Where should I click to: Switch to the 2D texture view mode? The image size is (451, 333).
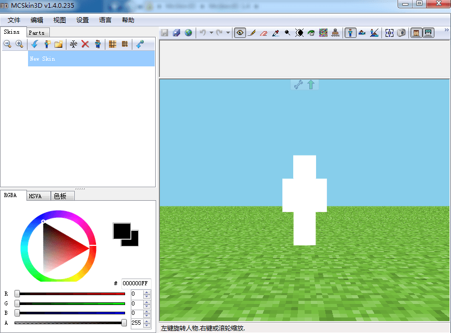(x=362, y=33)
